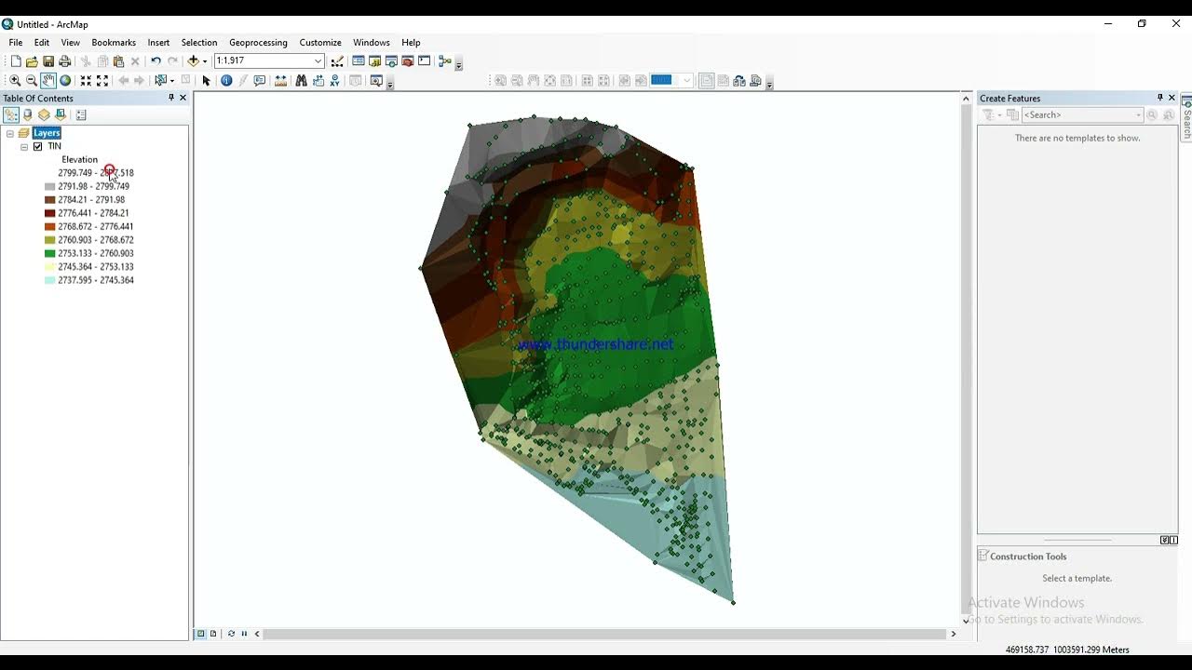Switch to Data View

[200, 634]
